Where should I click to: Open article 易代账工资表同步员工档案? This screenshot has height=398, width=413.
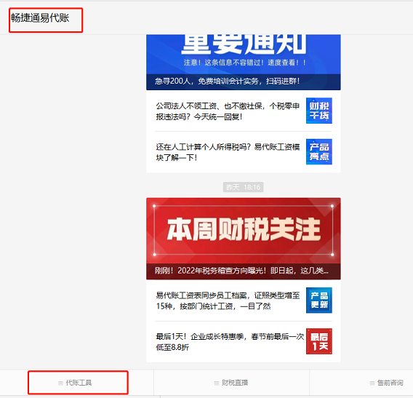click(228, 301)
